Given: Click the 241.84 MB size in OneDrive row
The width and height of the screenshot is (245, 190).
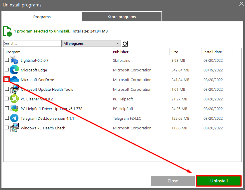Looking at the screenshot, I should click(180, 80).
